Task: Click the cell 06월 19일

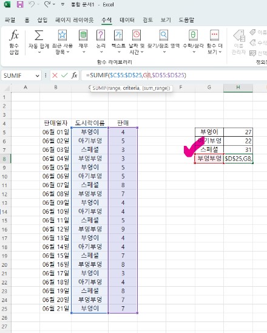Action: coord(56,291)
